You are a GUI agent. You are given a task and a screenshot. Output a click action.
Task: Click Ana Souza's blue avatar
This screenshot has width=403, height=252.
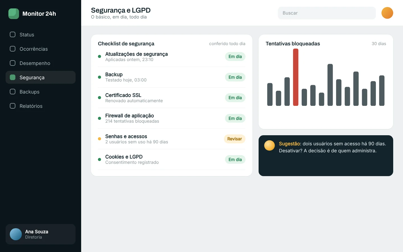(16, 234)
